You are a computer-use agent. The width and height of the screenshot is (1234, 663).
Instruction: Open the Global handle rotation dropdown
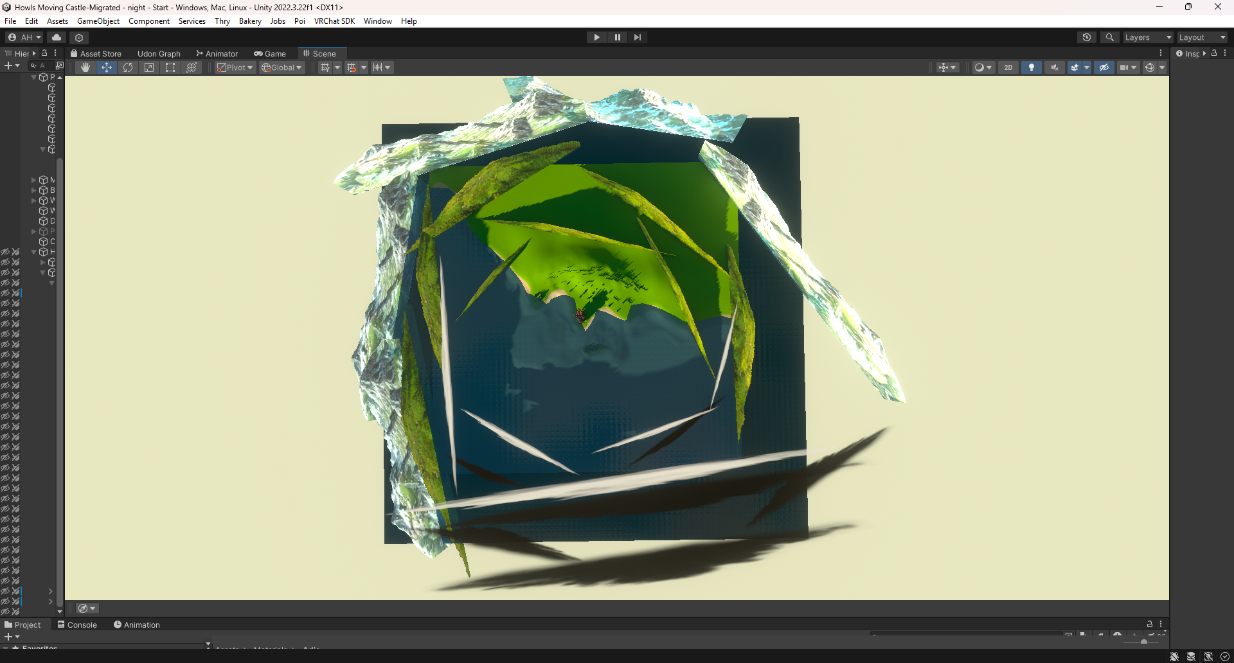point(282,67)
